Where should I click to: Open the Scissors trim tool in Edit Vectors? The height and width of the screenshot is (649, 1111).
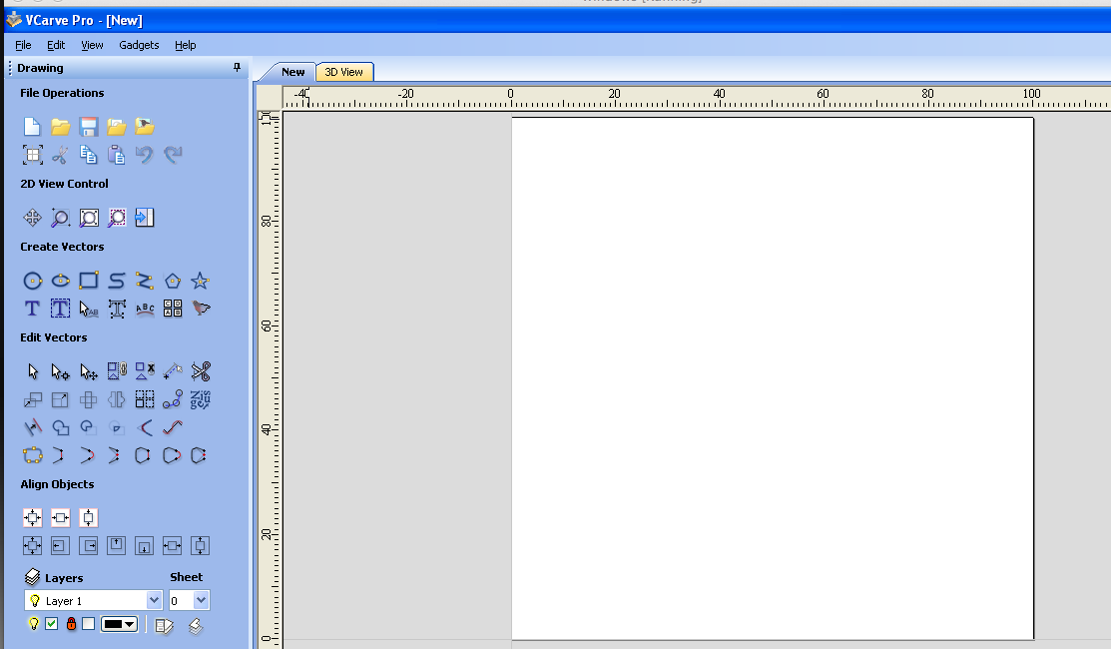click(200, 370)
